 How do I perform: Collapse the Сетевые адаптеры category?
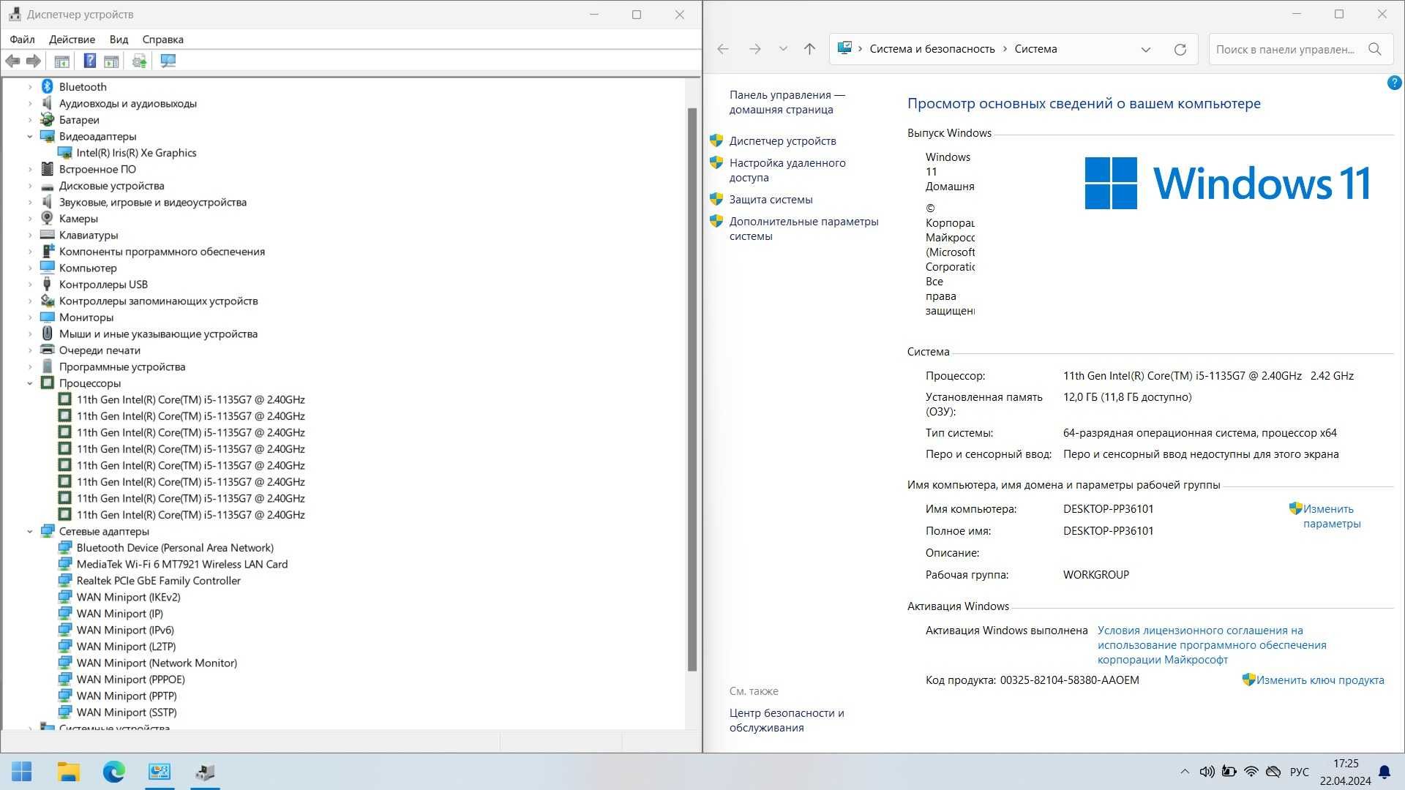click(x=30, y=531)
